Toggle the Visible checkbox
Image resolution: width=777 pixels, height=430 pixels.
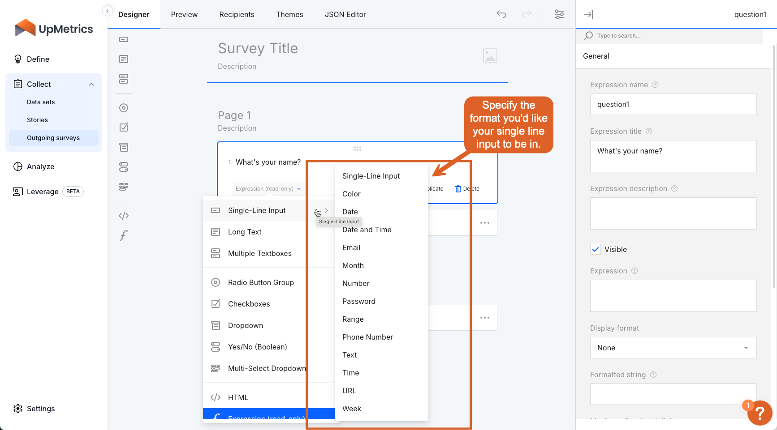[x=596, y=249]
